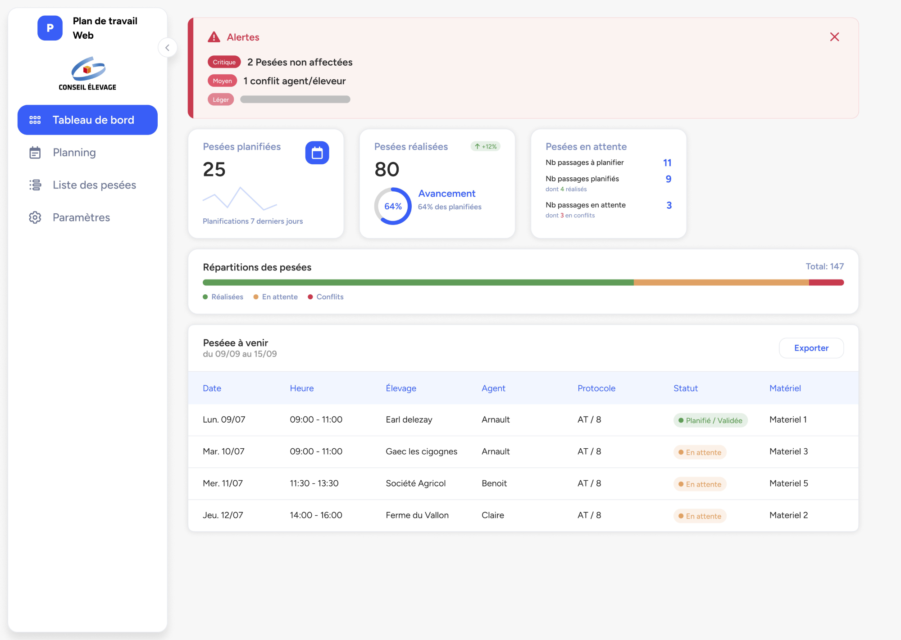This screenshot has width=901, height=640.
Task: Click the Critique alert badge
Action: 224,62
